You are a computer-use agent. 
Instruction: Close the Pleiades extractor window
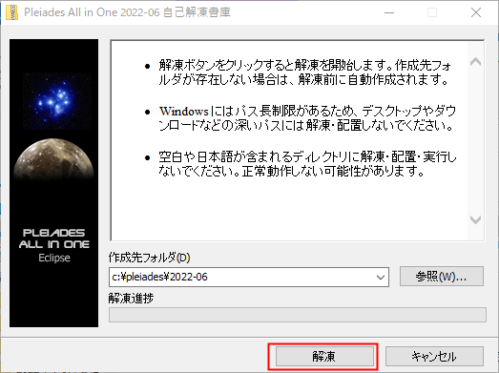click(x=476, y=12)
